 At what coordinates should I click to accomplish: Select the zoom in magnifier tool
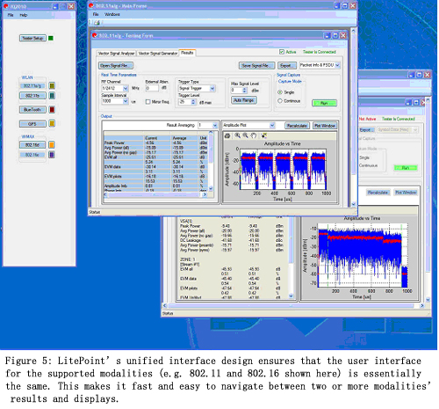(x=237, y=135)
